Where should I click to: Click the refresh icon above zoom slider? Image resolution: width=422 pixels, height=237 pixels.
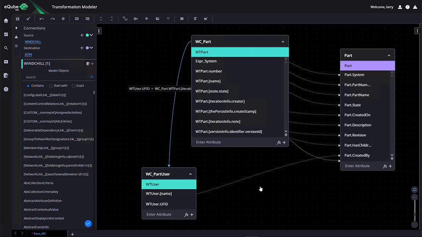point(414,190)
